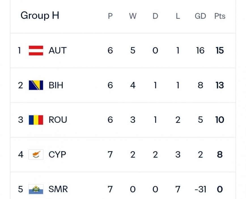
Task: Click Bosnia's 13 points value
Action: pos(220,85)
